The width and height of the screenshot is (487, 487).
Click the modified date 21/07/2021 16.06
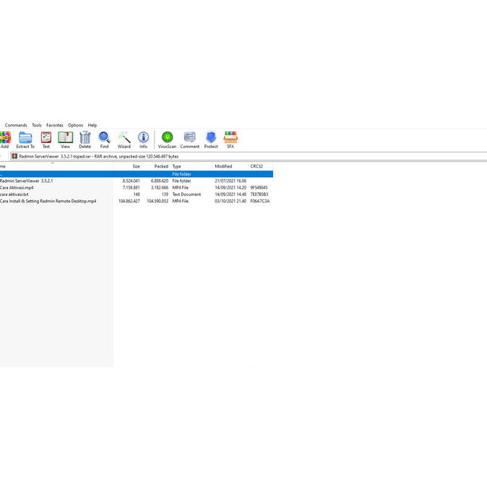[x=230, y=181]
